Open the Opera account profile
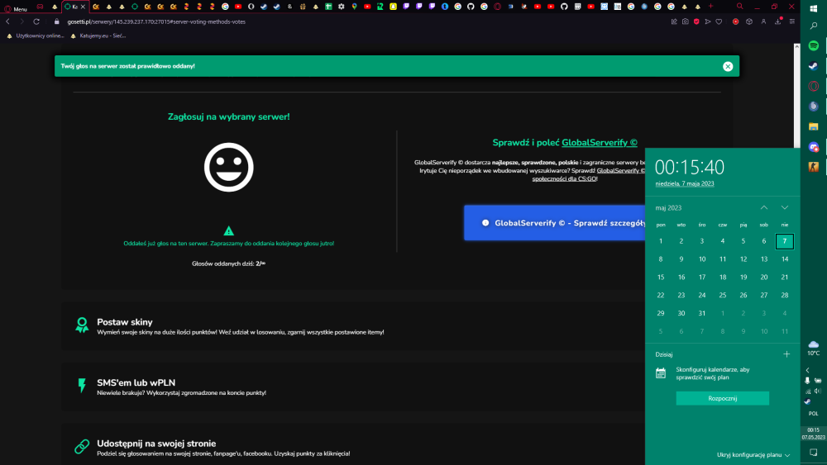 click(763, 21)
